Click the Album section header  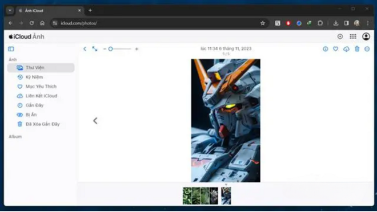(x=15, y=136)
